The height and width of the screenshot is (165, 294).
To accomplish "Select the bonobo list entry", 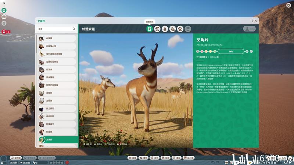I will pos(57,77).
